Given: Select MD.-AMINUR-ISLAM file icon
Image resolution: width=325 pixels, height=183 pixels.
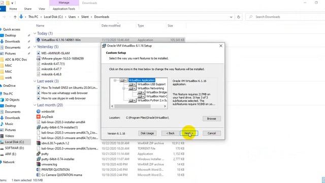Looking at the screenshot, I should click(x=39, y=53).
